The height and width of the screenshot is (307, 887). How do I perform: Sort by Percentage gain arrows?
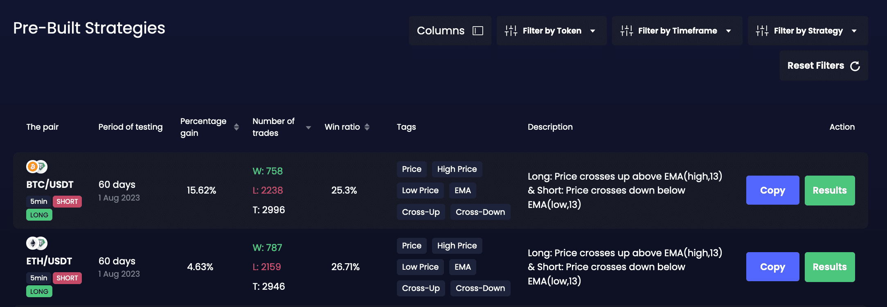[236, 127]
